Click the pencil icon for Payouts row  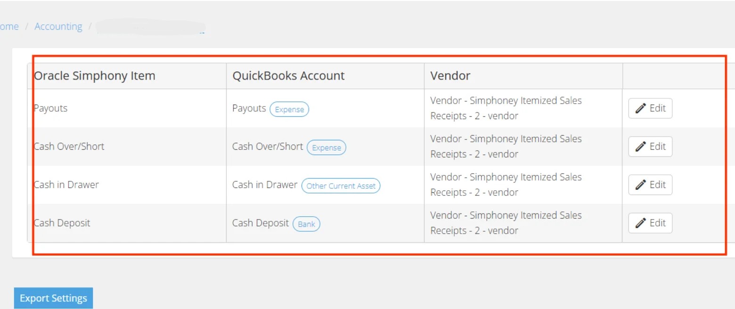[642, 108]
